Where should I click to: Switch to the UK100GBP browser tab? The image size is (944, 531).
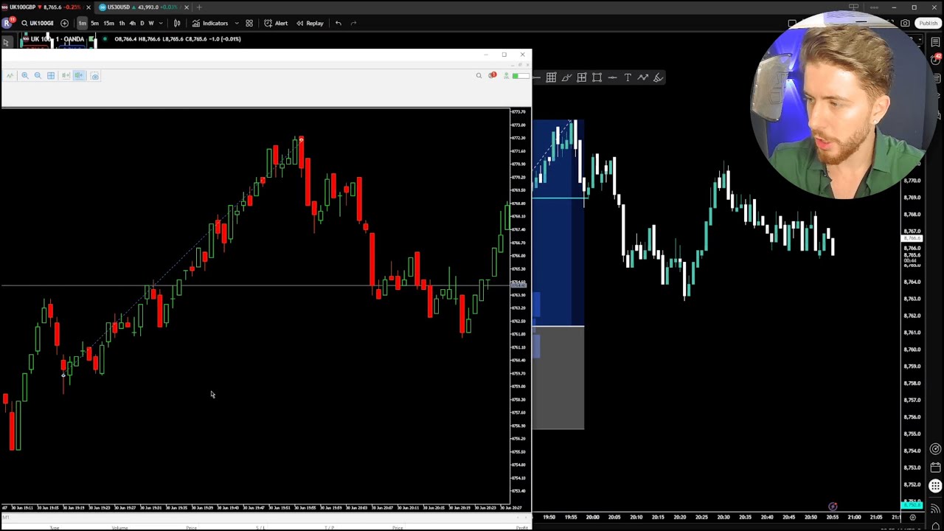[44, 7]
